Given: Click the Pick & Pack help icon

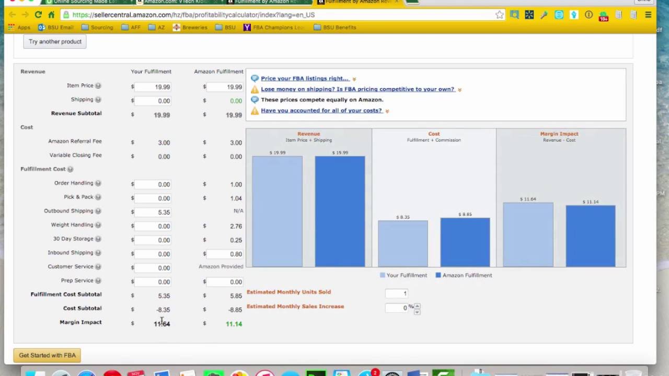Looking at the screenshot, I should pyautogui.click(x=98, y=197).
